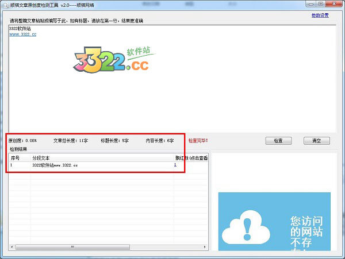Click the 原创度: 0.00% label

(22, 141)
